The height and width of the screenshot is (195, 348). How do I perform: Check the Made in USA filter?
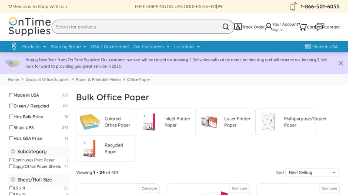pyautogui.click(x=11, y=95)
